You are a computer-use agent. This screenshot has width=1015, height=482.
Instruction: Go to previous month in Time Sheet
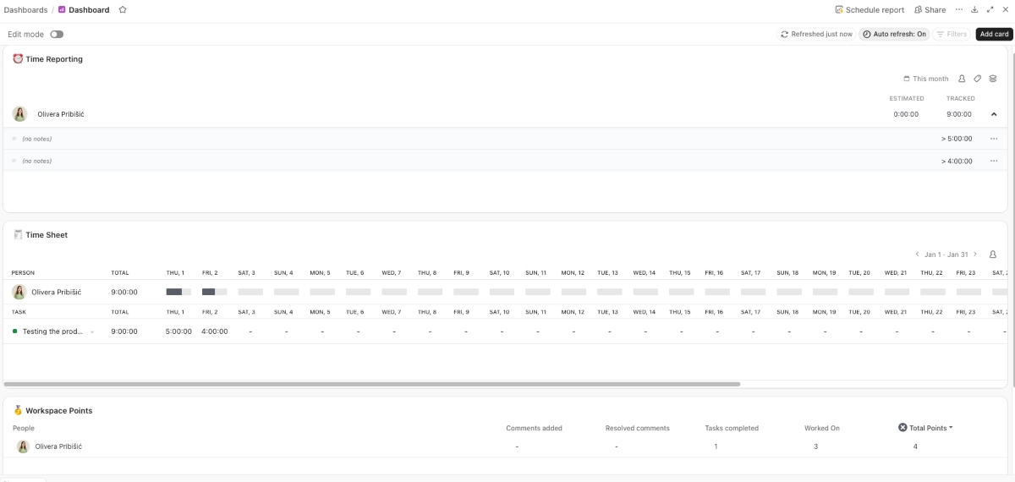click(x=917, y=255)
